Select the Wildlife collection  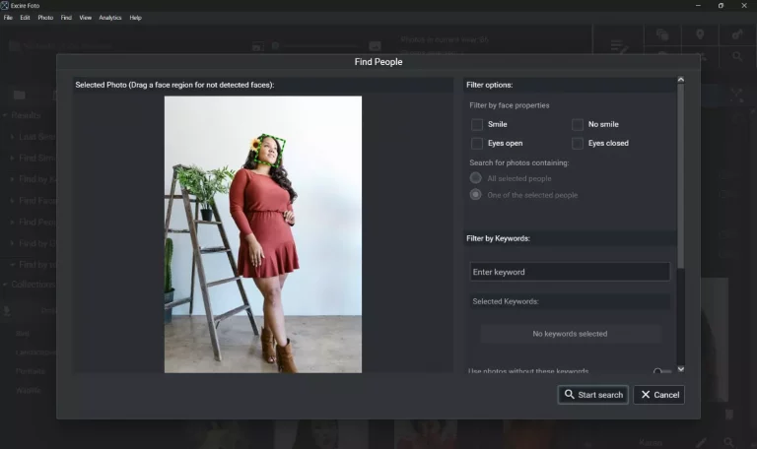(28, 390)
